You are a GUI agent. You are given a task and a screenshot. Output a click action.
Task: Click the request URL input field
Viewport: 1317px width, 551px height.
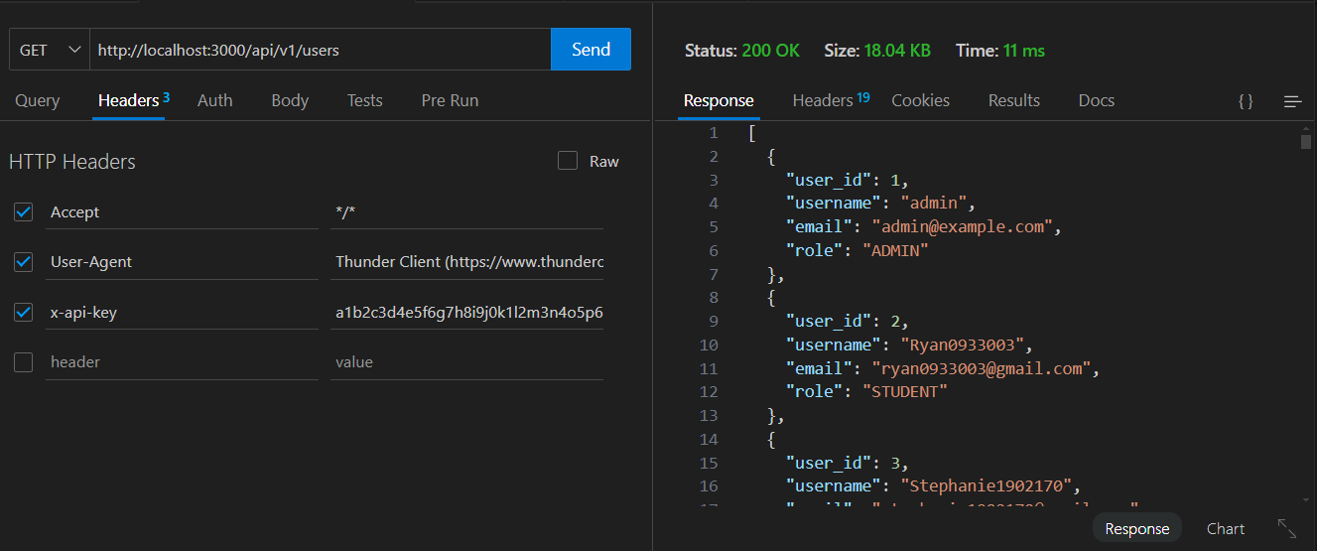coord(321,50)
